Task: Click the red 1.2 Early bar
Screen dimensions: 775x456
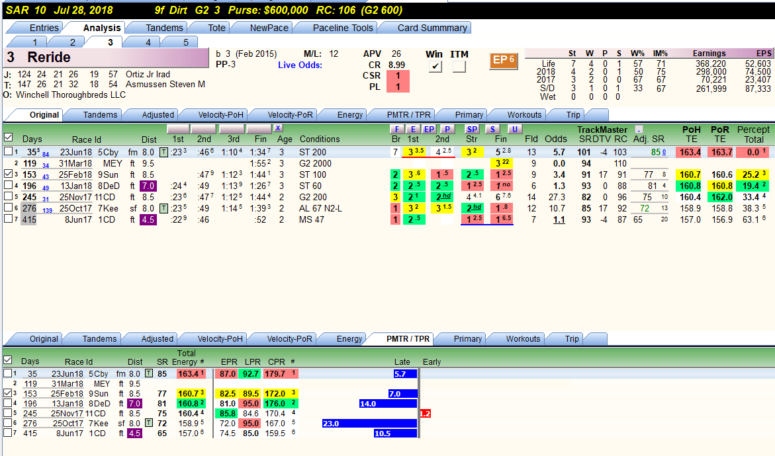Action: point(425,414)
